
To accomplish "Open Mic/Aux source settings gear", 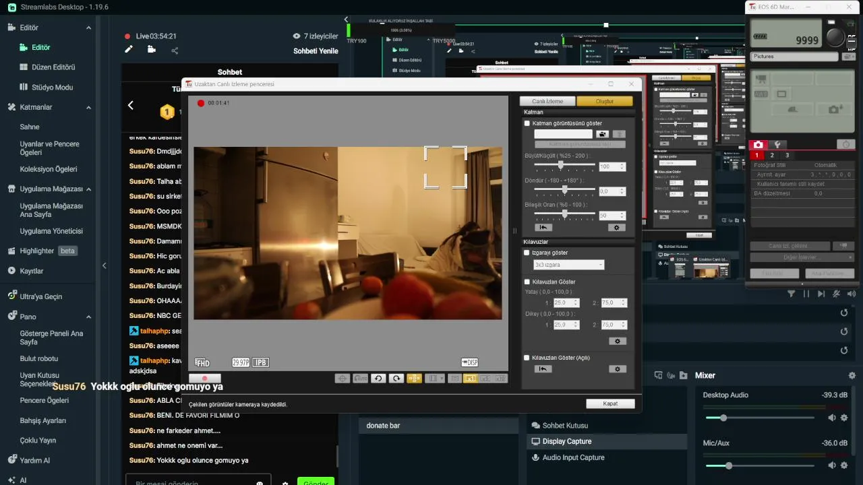I will pyautogui.click(x=844, y=465).
